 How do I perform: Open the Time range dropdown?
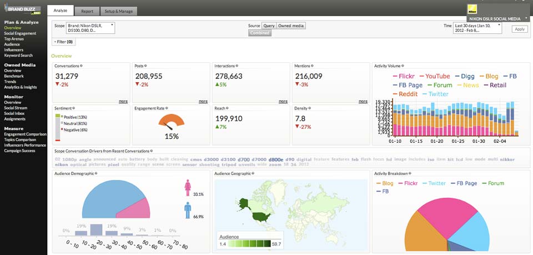click(x=477, y=28)
